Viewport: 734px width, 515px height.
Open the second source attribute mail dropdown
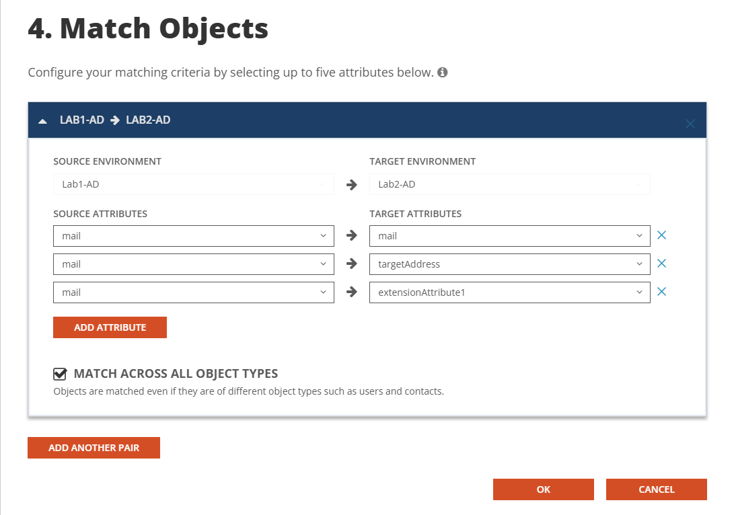[193, 264]
